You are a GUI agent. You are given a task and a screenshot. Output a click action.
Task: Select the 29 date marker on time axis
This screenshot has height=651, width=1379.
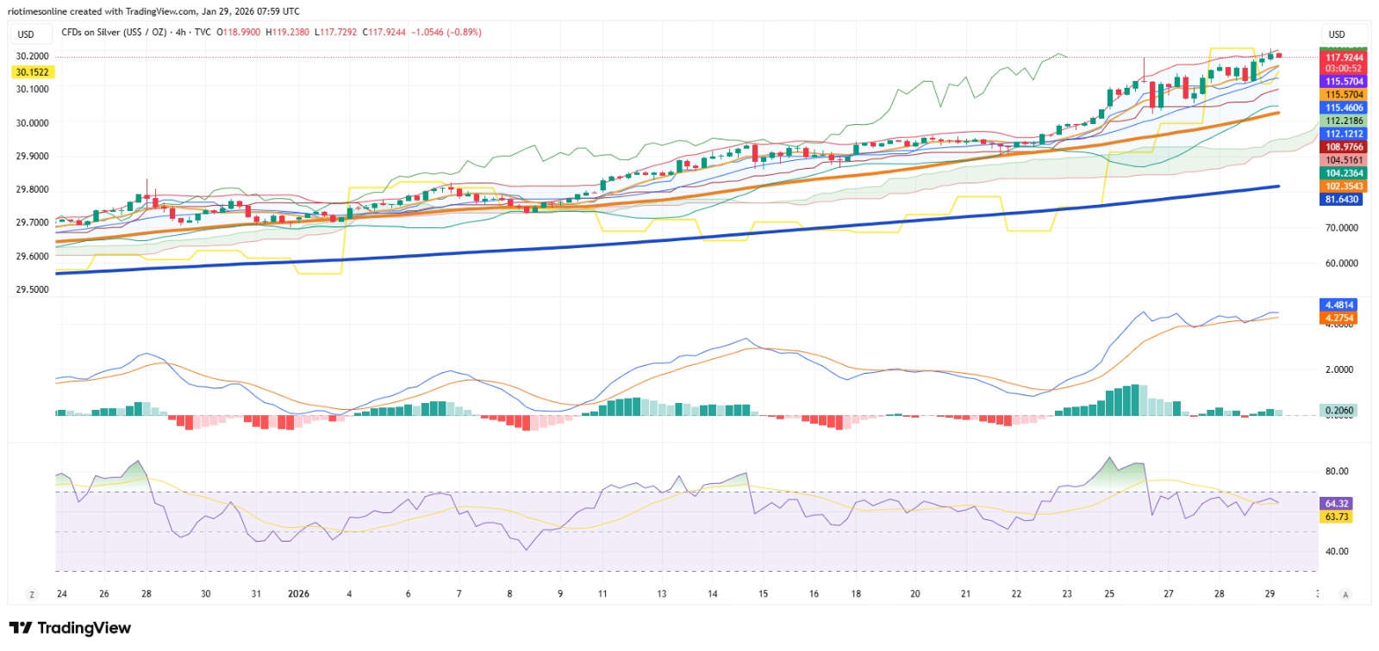(x=1270, y=594)
